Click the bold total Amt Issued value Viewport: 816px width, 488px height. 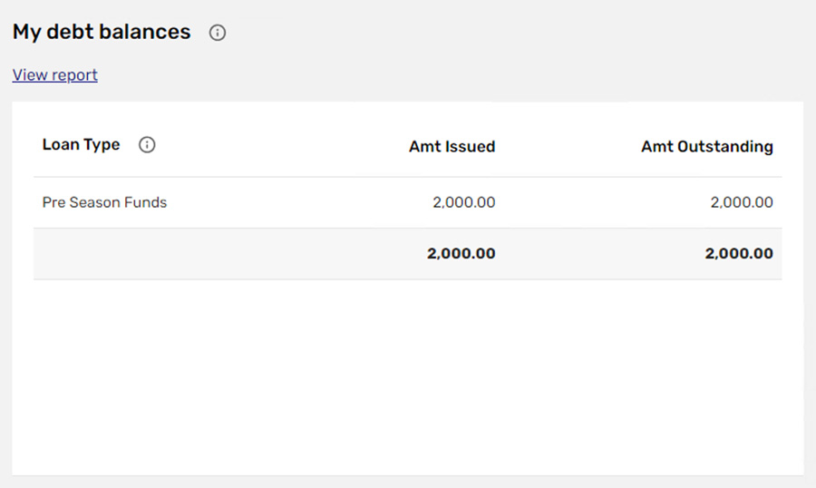pyautogui.click(x=461, y=254)
